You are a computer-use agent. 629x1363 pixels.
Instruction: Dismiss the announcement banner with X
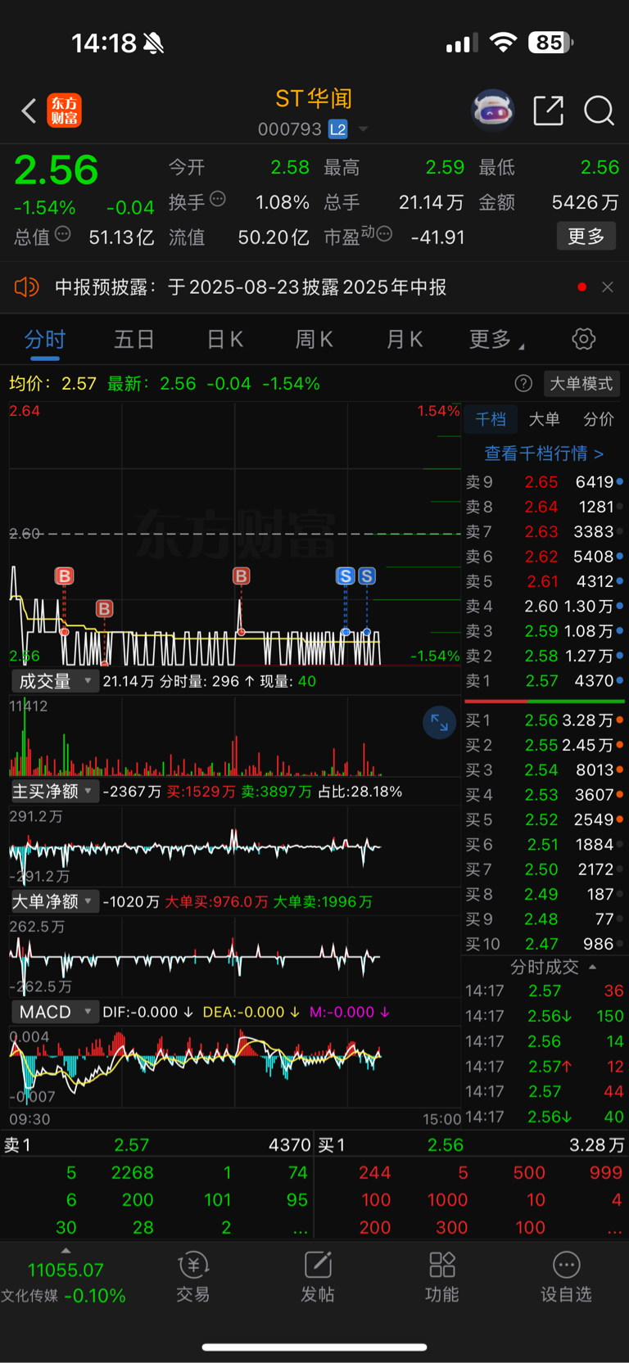pyautogui.click(x=607, y=287)
